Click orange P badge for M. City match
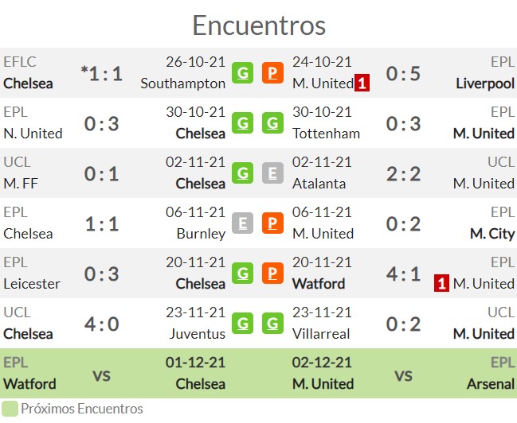The width and height of the screenshot is (517, 423). point(272,223)
